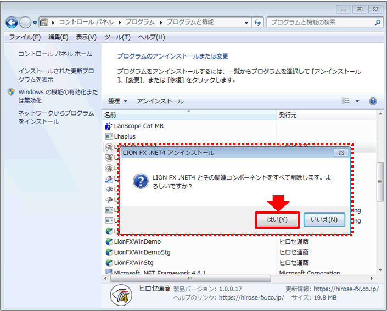Select Lhaplus in the program list
387x311 pixels.
[125, 136]
